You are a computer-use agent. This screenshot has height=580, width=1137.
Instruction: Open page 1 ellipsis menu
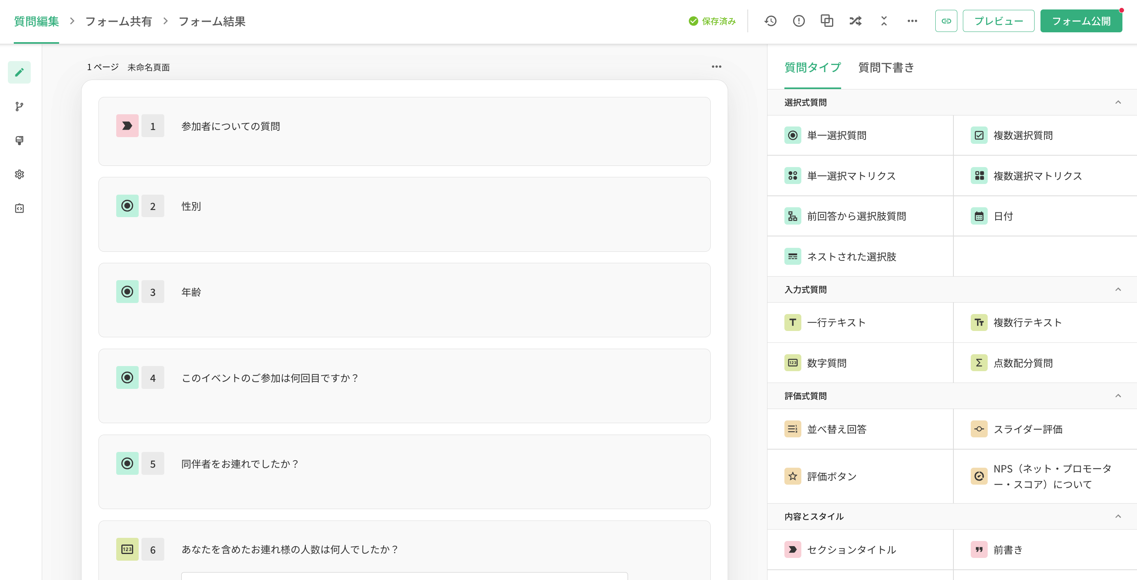pyautogui.click(x=716, y=67)
